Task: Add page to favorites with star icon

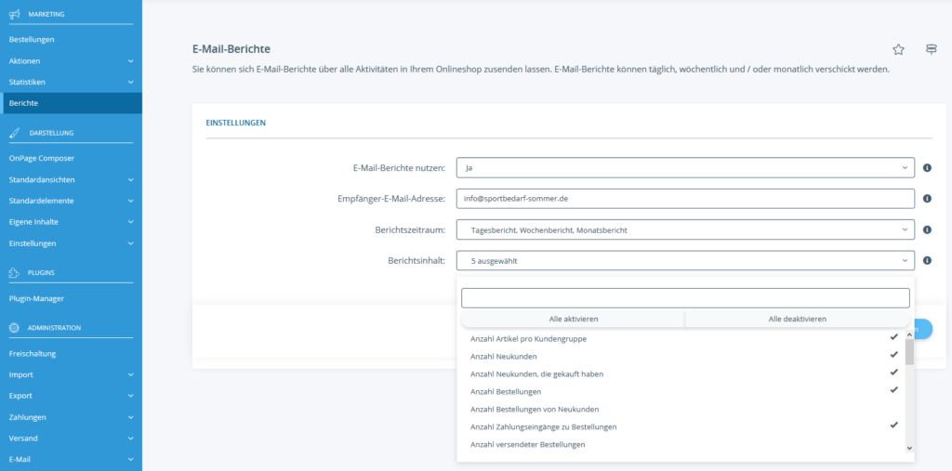Action: click(899, 50)
